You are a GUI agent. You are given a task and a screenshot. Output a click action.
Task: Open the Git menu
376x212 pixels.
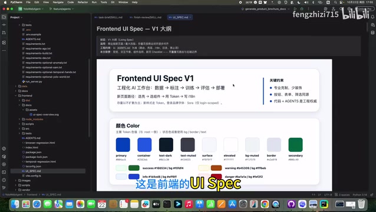coord(113,2)
